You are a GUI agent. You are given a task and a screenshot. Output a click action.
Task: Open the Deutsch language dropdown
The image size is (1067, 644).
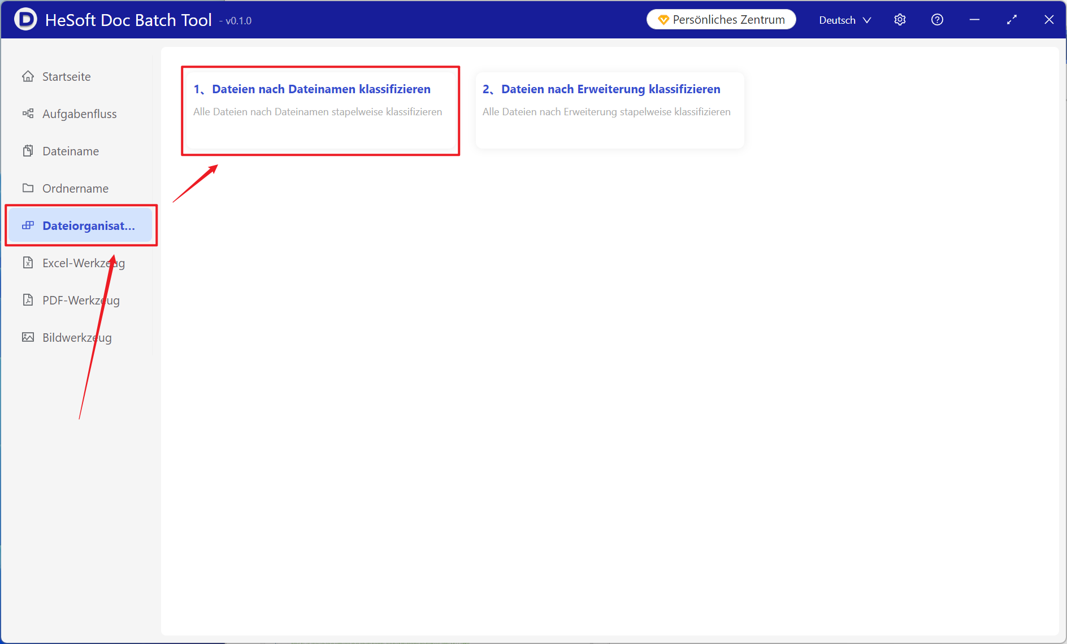845,20
